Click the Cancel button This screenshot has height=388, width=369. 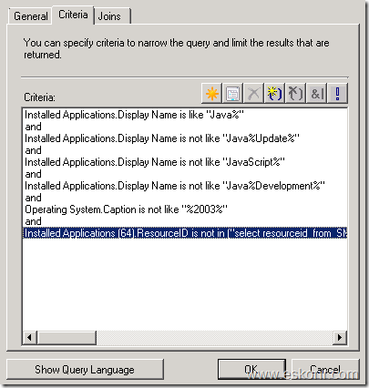click(x=325, y=370)
